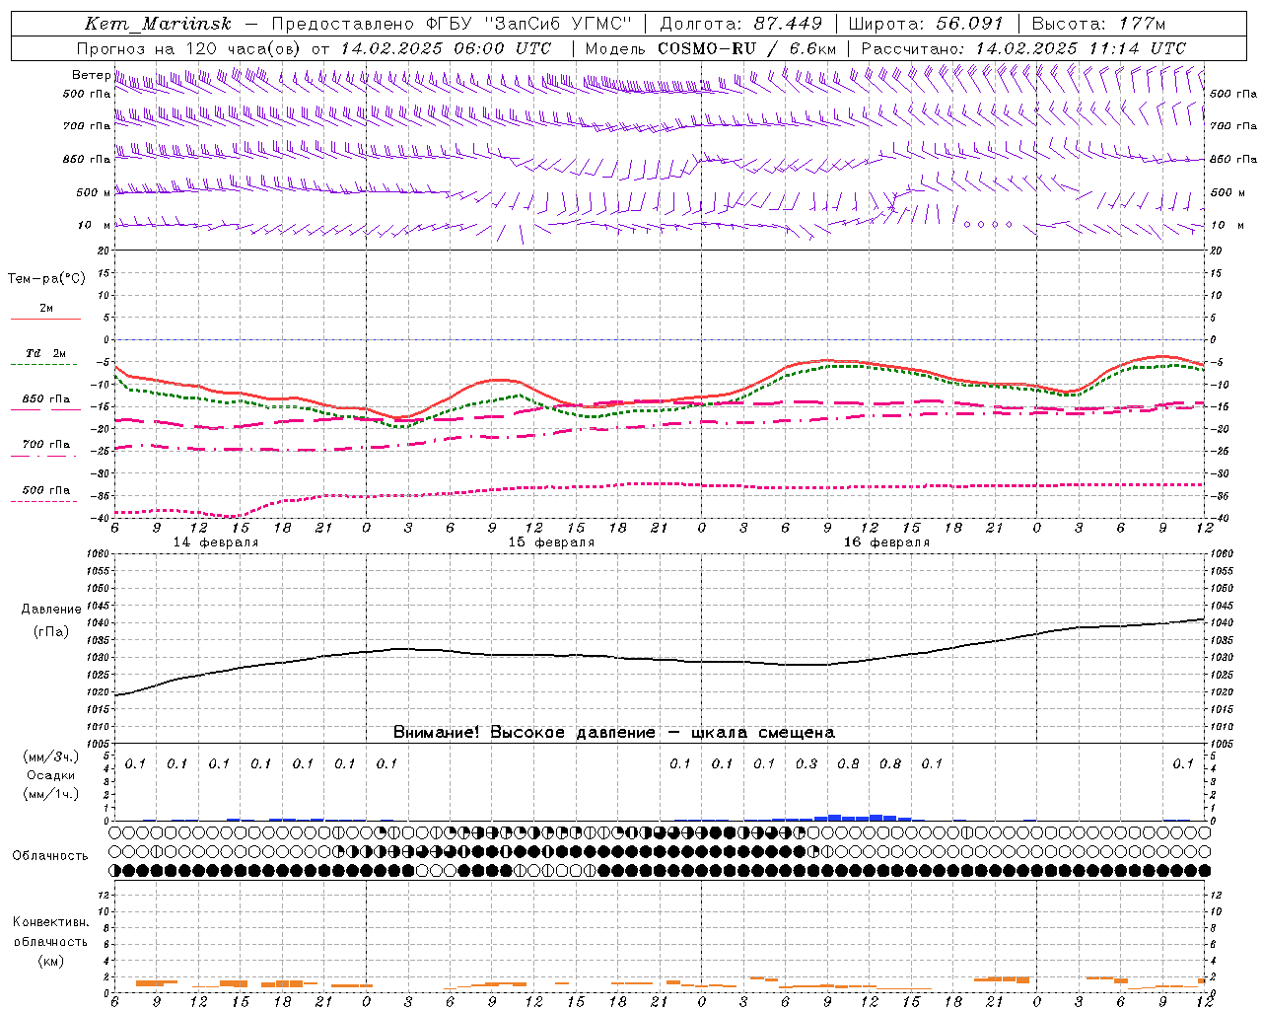The image size is (1262, 1010).
Task: Select forecast start time "14.02.2025 06:00 UTC"
Action: click(x=446, y=48)
